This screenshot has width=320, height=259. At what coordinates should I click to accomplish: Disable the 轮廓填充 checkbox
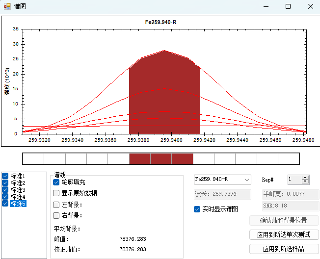56,182
